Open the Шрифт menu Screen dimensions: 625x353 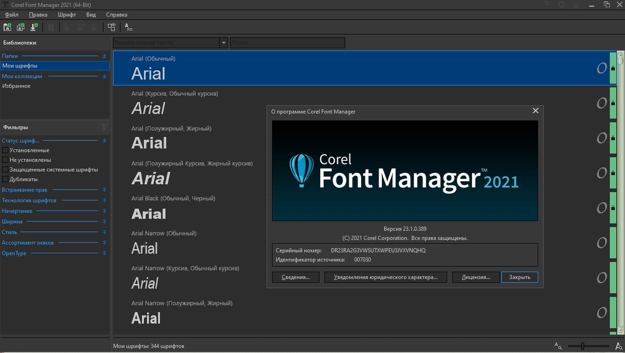click(67, 15)
